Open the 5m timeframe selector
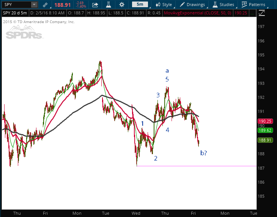This screenshot has width=277, height=217. click(140, 5)
